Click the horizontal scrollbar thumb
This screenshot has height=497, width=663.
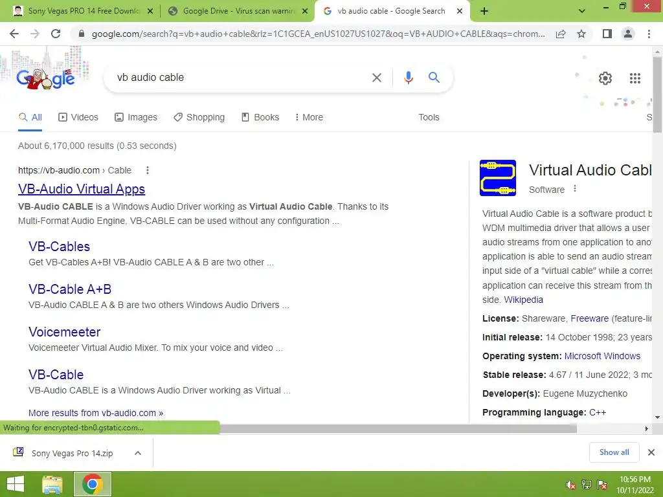398,428
